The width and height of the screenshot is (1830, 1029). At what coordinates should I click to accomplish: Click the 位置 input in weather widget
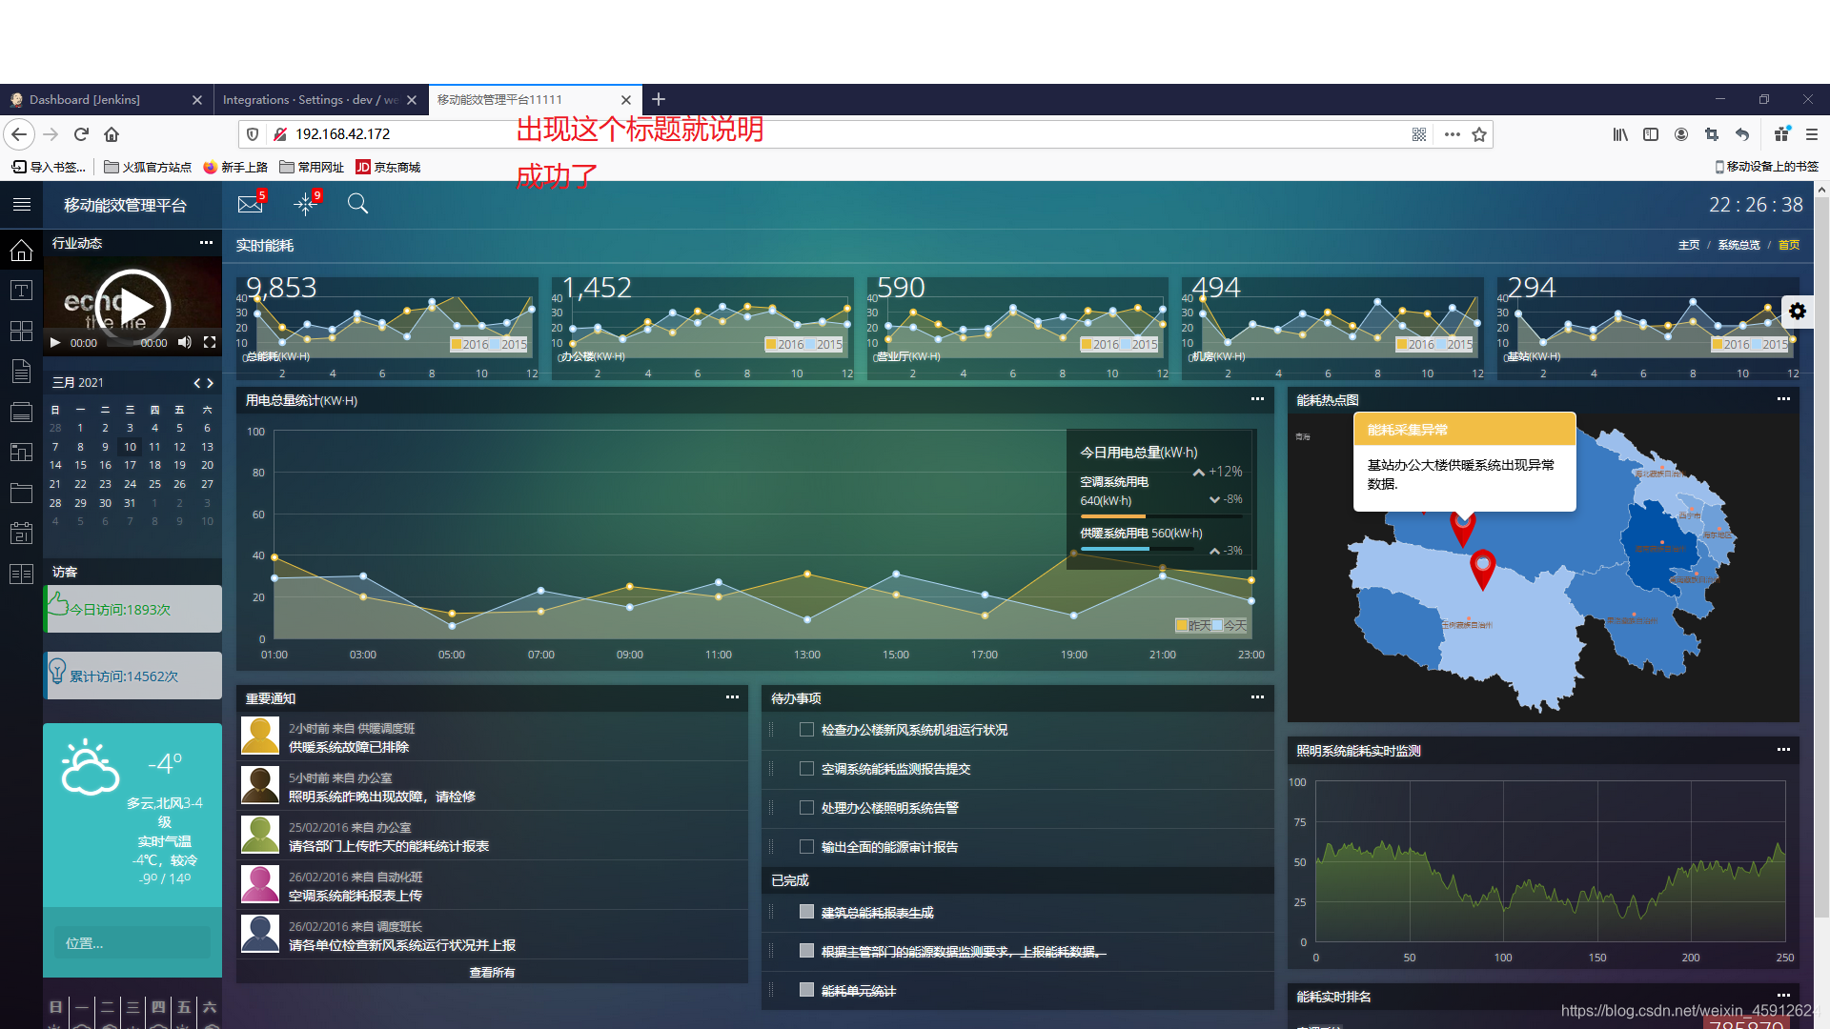(x=132, y=942)
